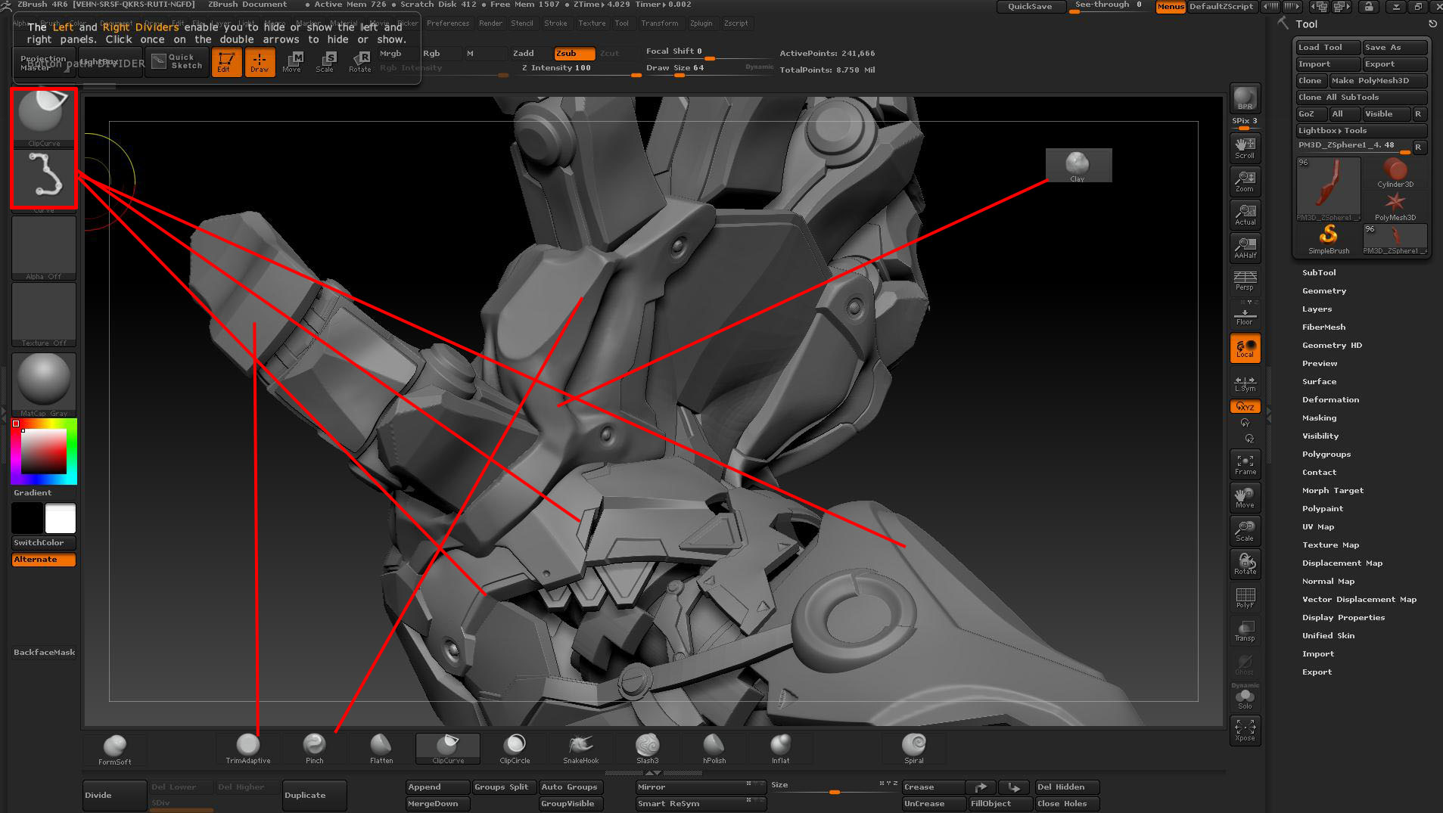This screenshot has width=1443, height=813.
Task: Open the Stencil menu
Action: point(522,23)
